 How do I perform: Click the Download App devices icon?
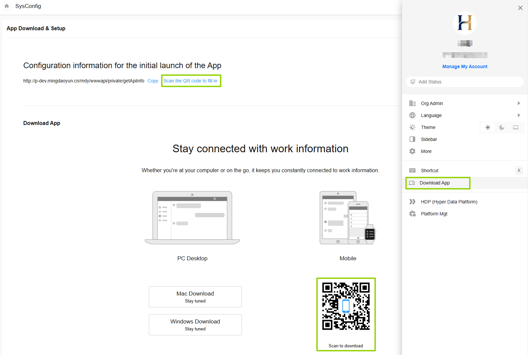pyautogui.click(x=412, y=183)
